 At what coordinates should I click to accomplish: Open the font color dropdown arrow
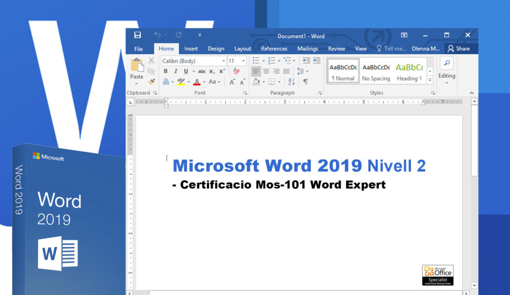point(204,82)
